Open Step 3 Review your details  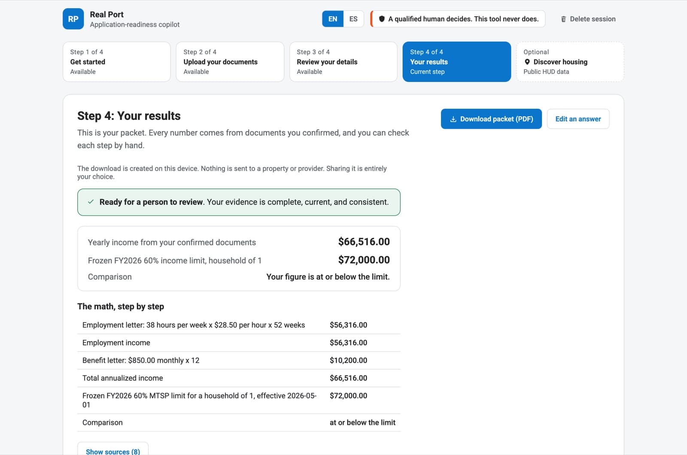pyautogui.click(x=343, y=61)
